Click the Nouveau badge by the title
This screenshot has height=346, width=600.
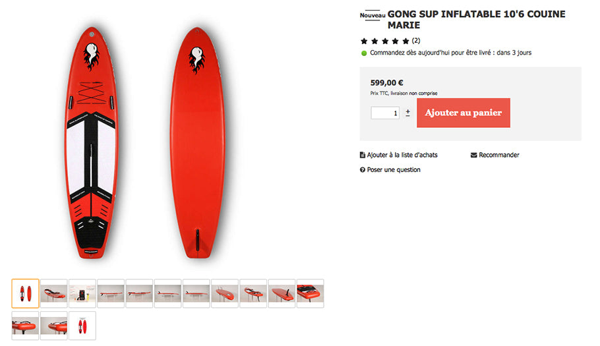[x=372, y=15]
